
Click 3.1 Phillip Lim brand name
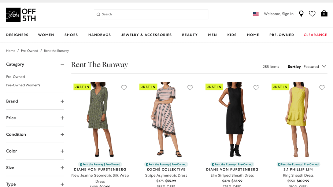(298, 169)
